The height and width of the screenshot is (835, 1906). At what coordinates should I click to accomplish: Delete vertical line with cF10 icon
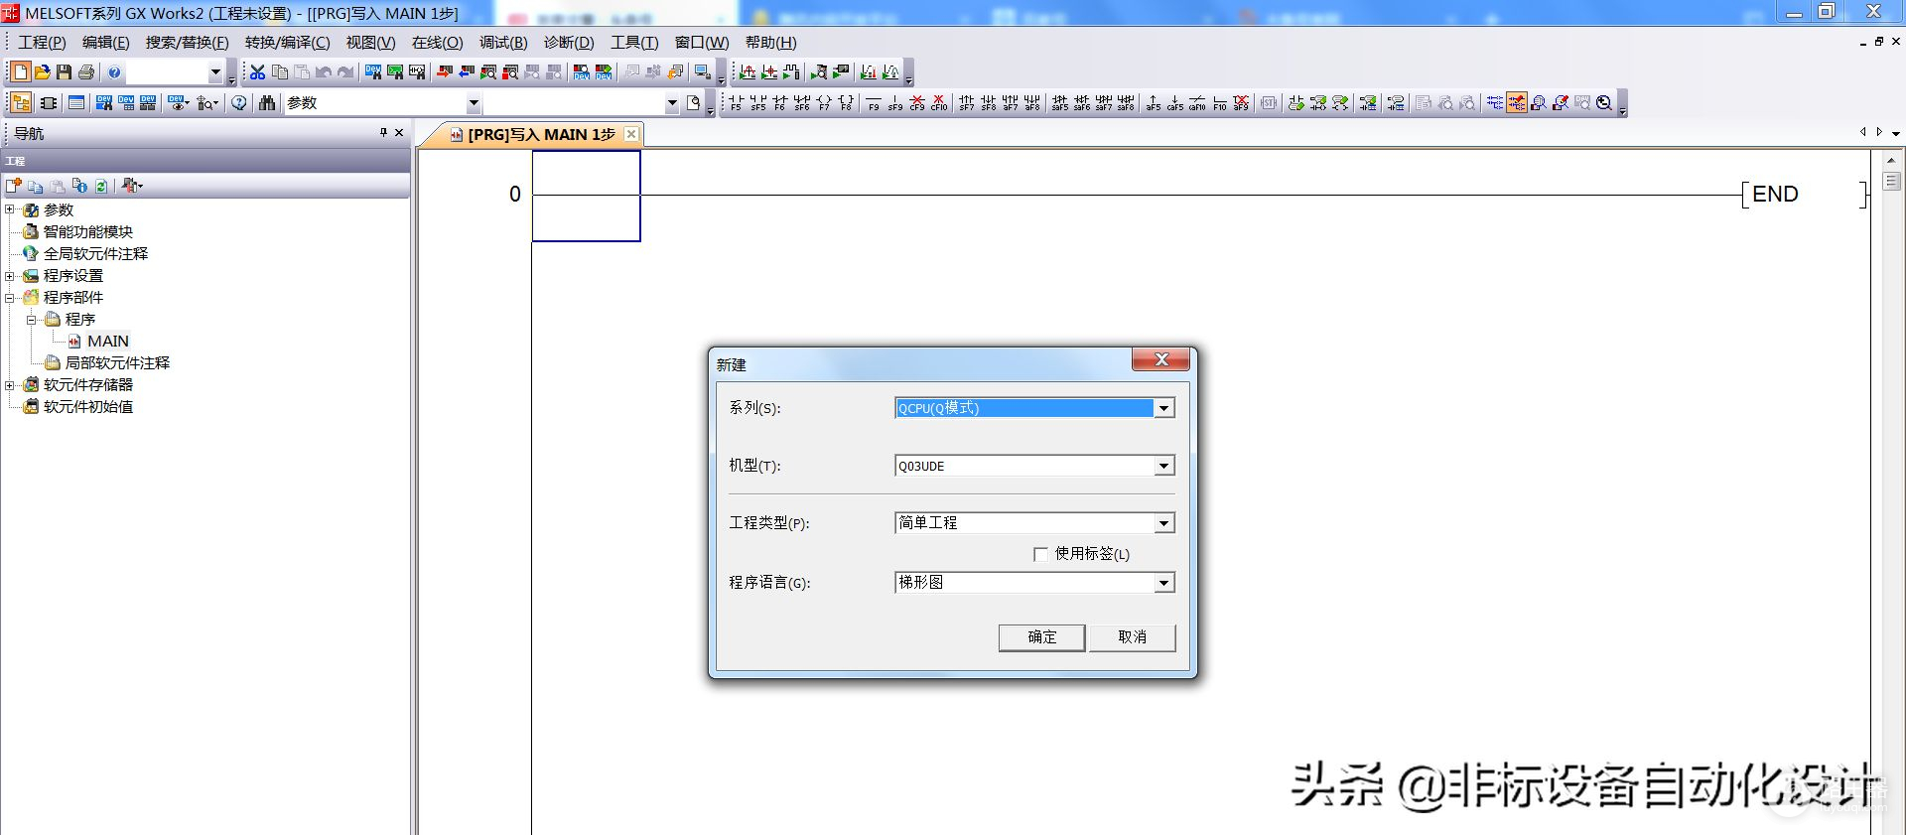pos(939,102)
